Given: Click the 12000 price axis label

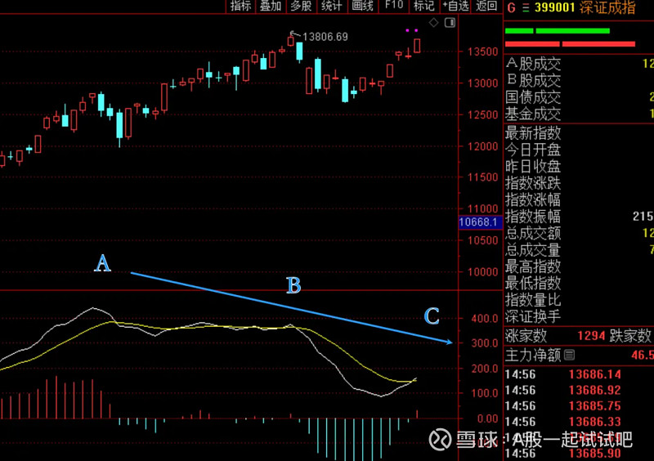Looking at the screenshot, I should 483,146.
